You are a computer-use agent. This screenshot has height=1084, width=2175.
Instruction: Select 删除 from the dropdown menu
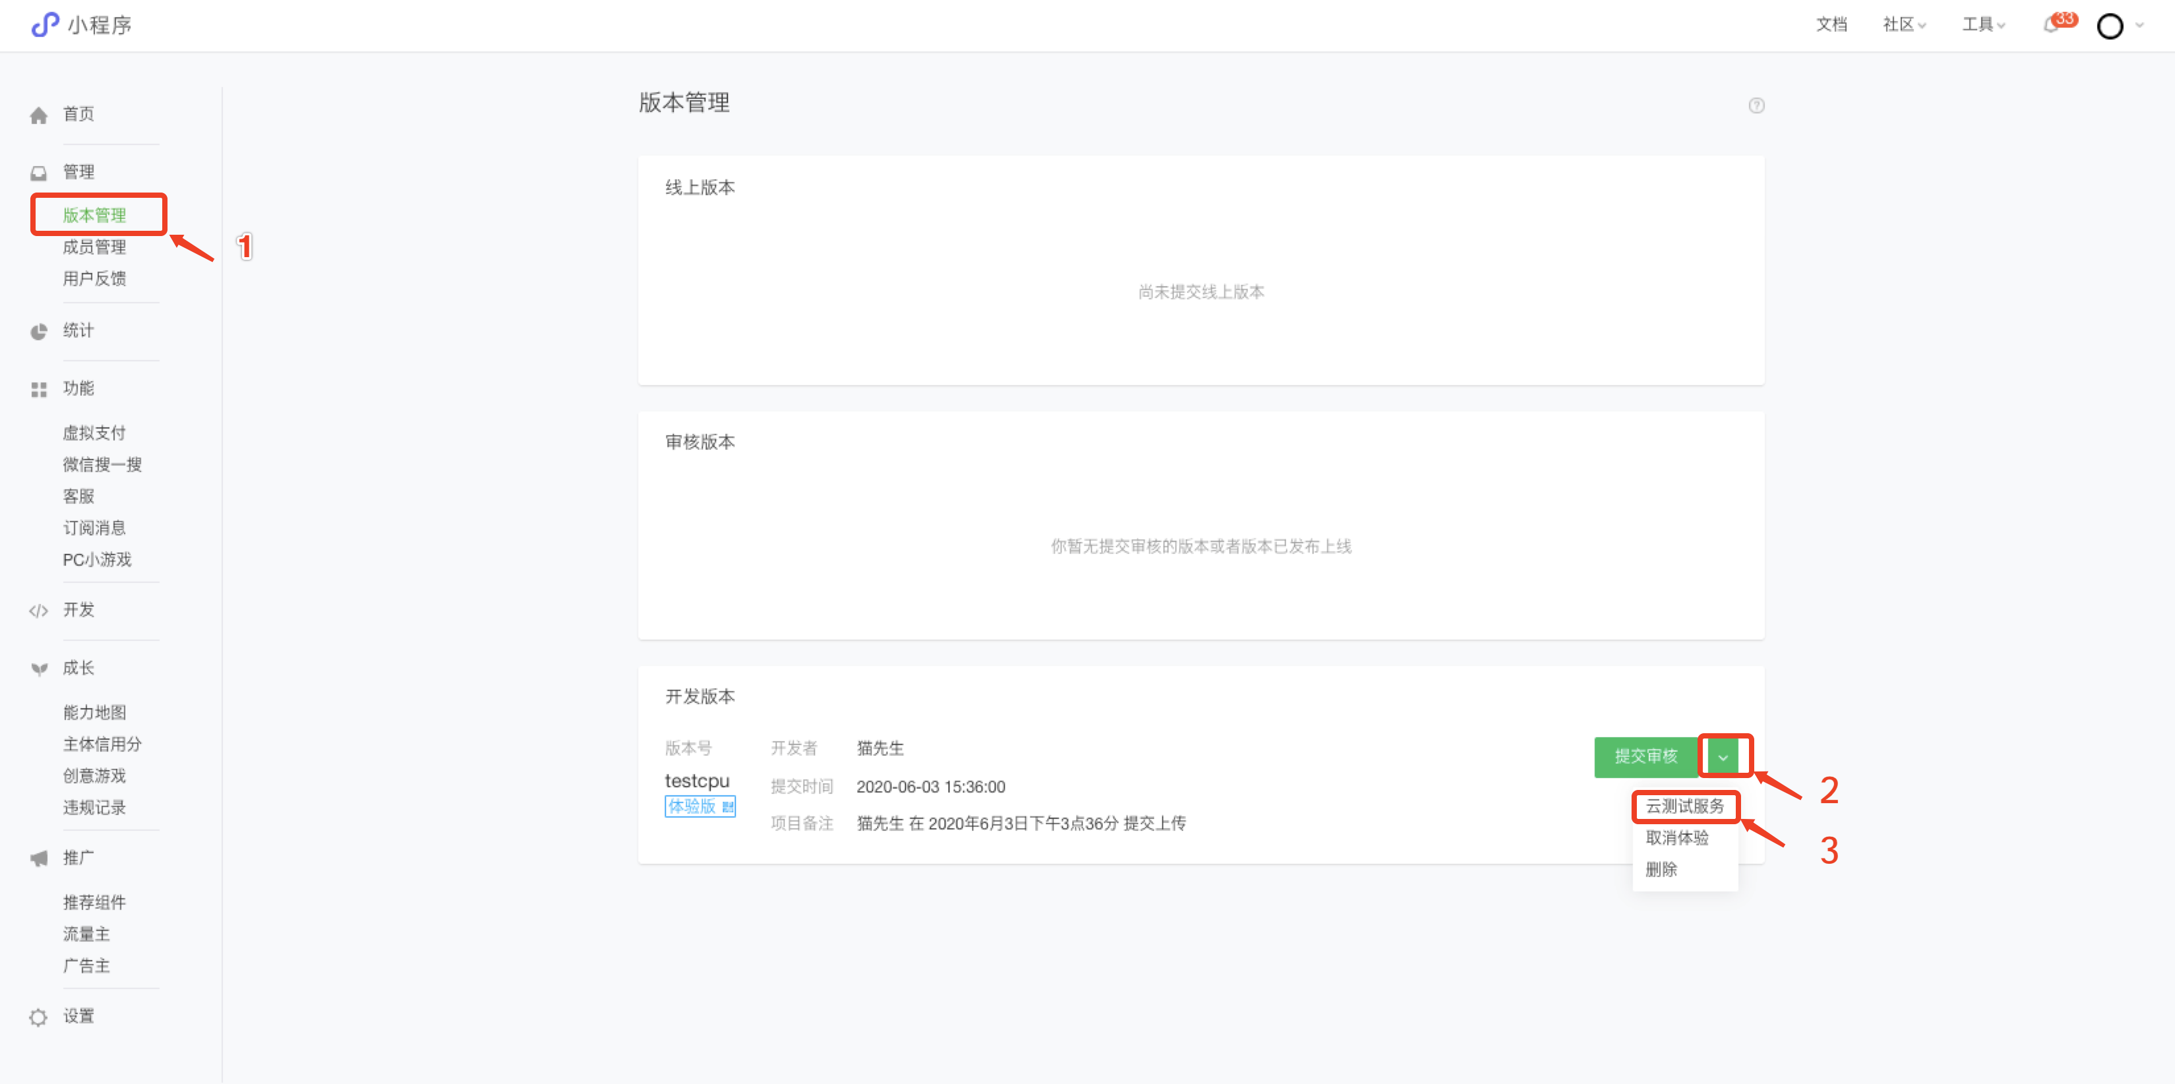(1661, 870)
